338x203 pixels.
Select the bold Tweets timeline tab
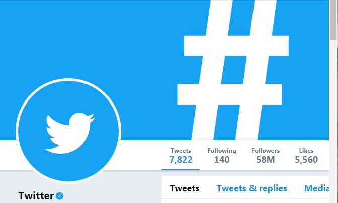[184, 188]
